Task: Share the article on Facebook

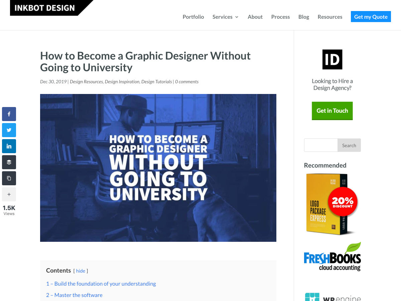Action: click(x=9, y=114)
